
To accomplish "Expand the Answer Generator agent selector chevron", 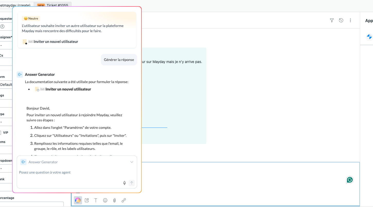I will tap(132, 162).
